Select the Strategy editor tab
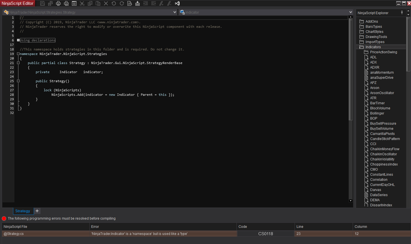 pos(23,211)
